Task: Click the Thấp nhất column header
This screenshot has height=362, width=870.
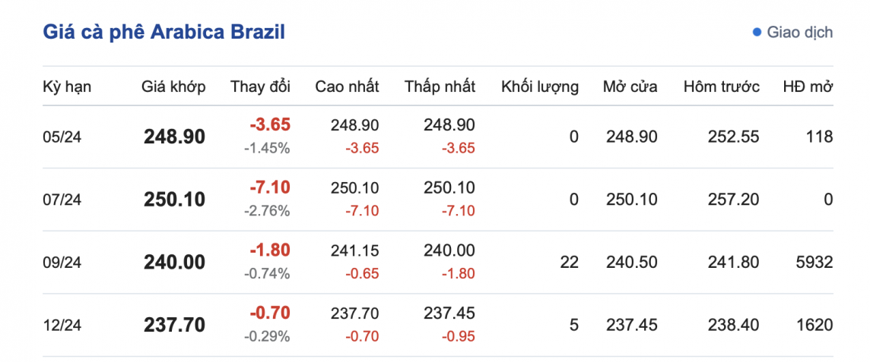Action: coord(440,87)
